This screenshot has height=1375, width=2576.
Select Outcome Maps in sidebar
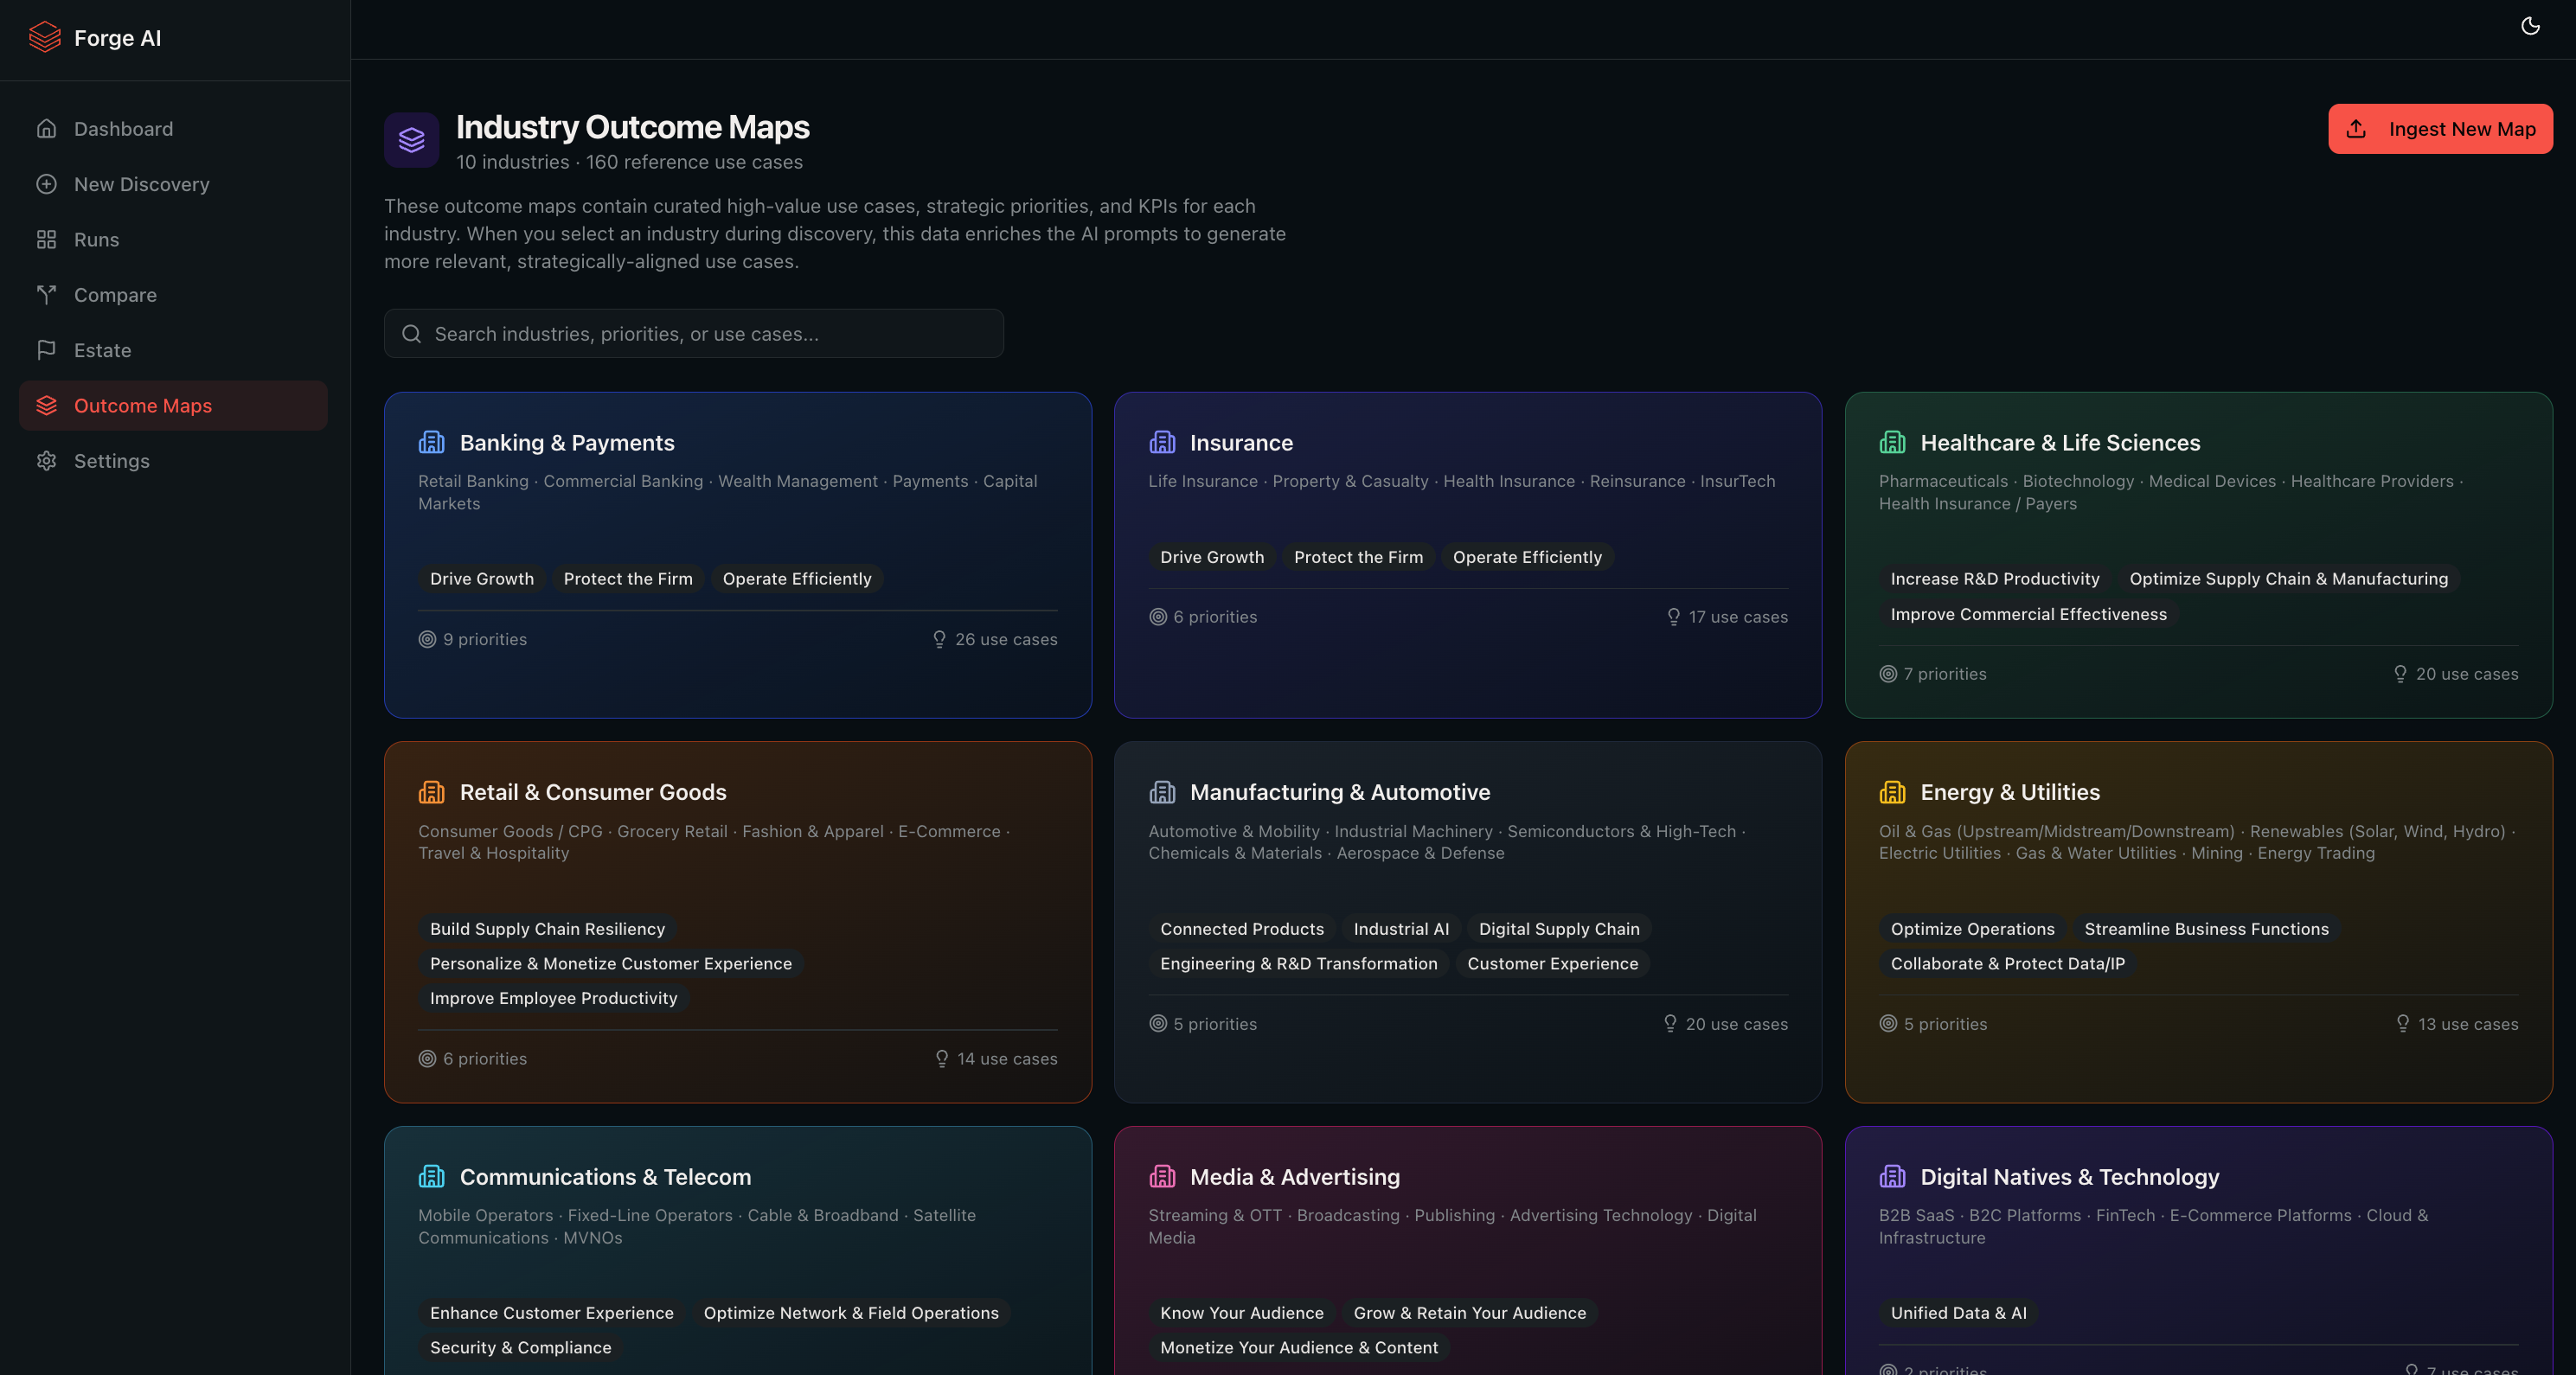pos(173,406)
